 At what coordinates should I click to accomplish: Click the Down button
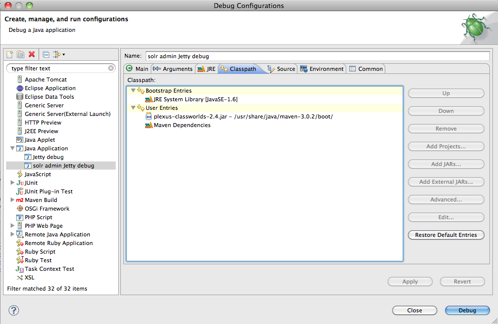[446, 111]
